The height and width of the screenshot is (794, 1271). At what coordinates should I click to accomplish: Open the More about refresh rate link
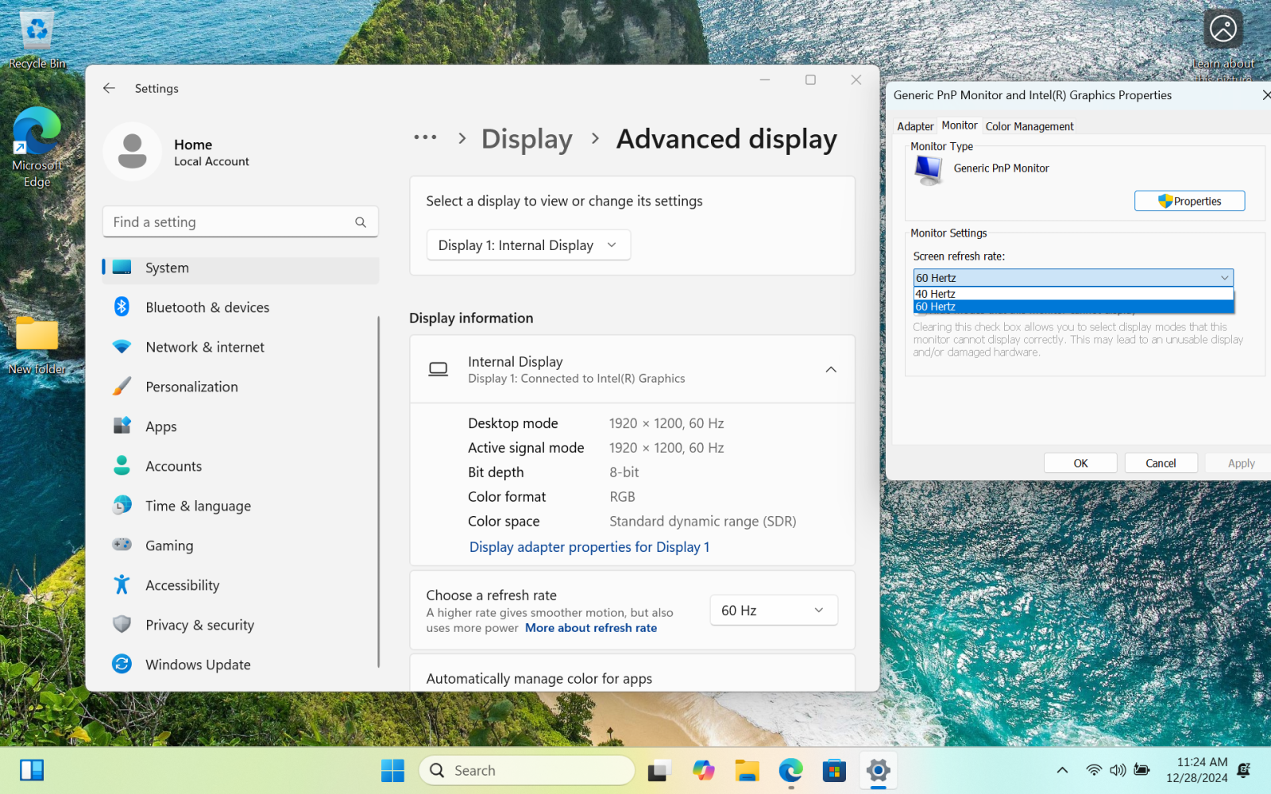590,627
